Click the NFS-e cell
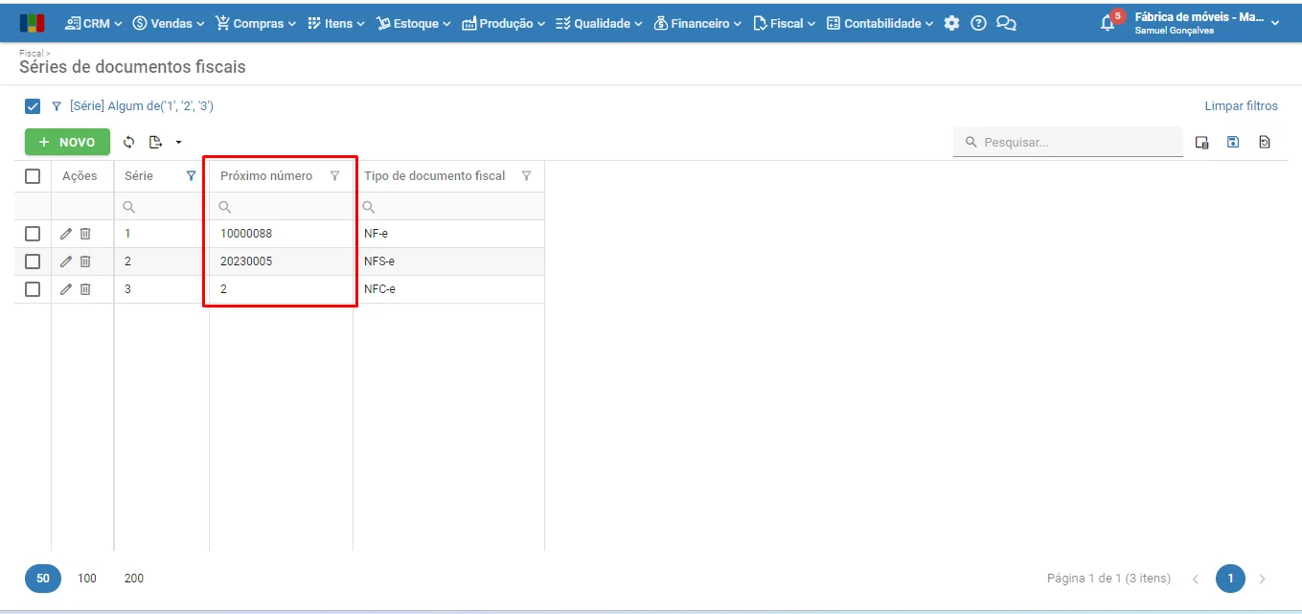 click(449, 262)
